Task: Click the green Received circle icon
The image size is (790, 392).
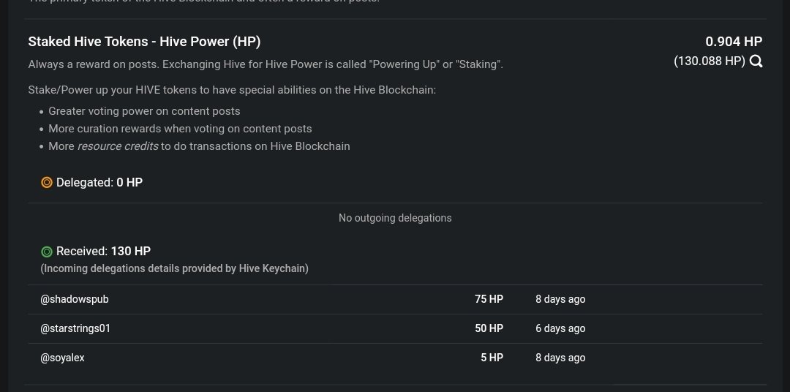Action: [46, 252]
